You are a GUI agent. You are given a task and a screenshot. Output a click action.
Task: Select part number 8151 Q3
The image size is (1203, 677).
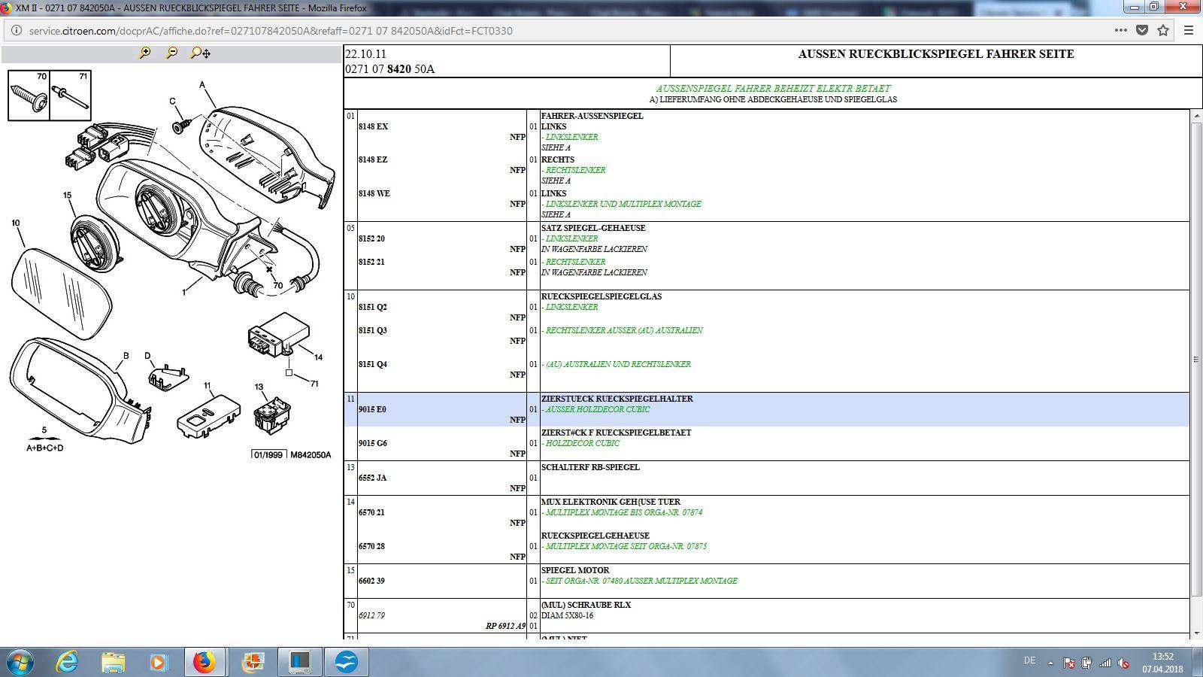click(x=372, y=330)
